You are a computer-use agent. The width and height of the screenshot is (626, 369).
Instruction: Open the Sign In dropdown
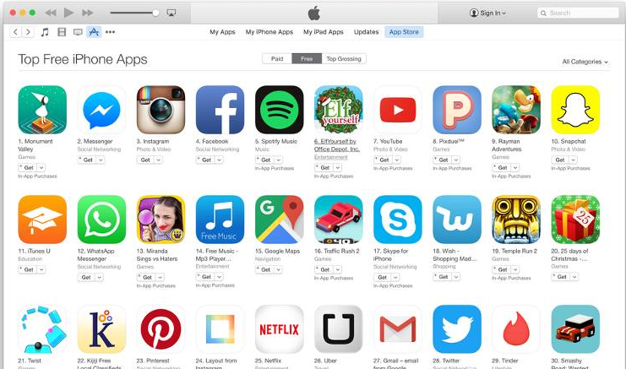(x=487, y=13)
